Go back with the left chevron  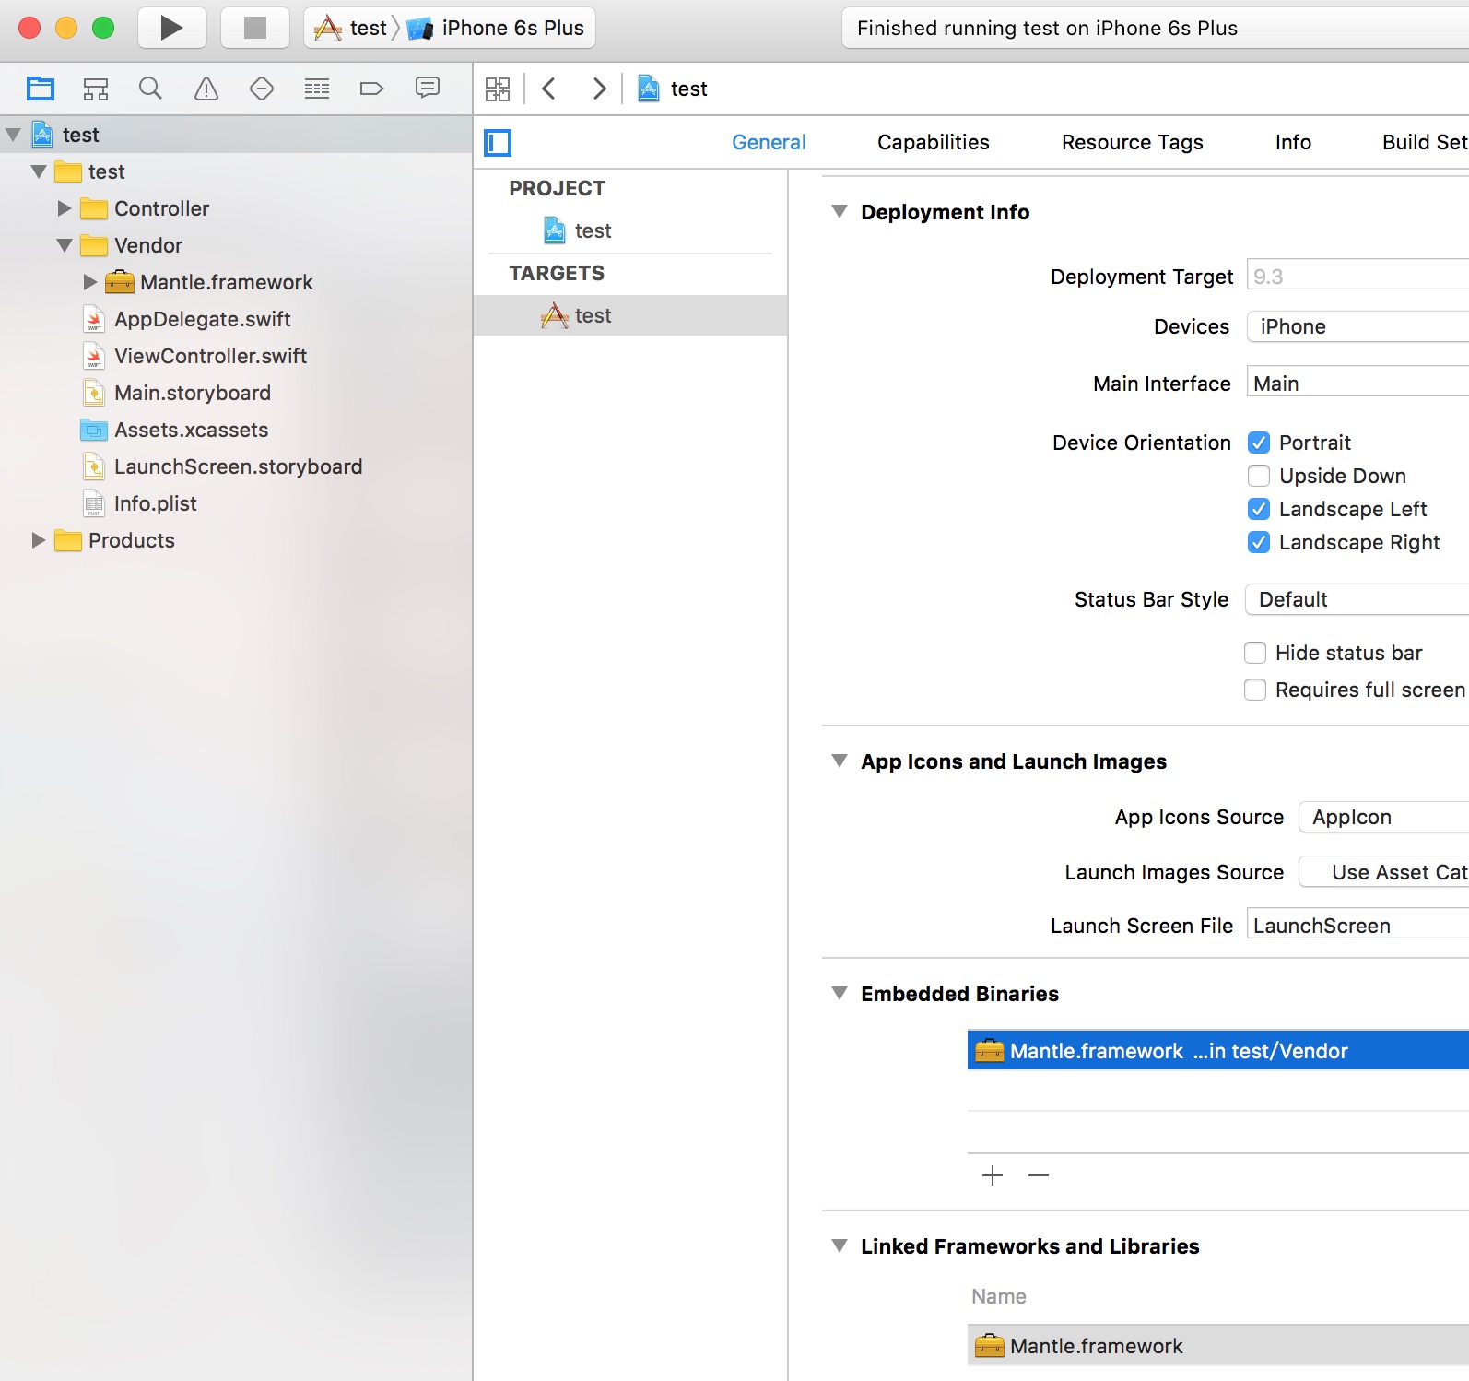click(x=549, y=89)
